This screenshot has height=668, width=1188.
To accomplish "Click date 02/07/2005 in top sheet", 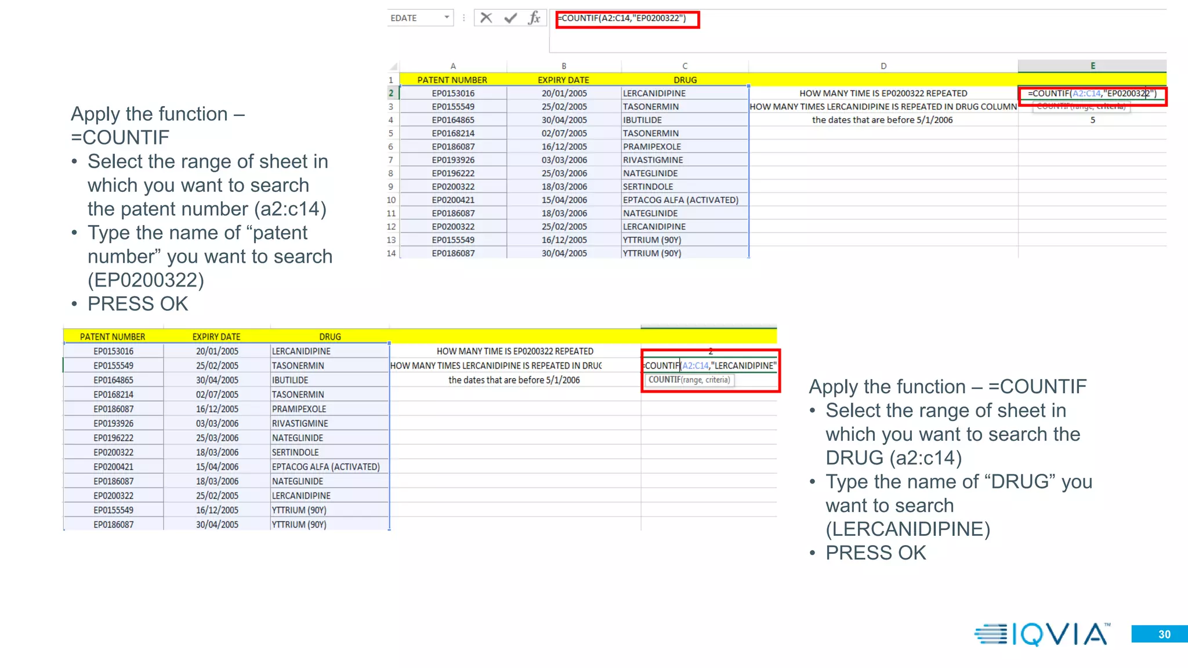I will point(564,133).
